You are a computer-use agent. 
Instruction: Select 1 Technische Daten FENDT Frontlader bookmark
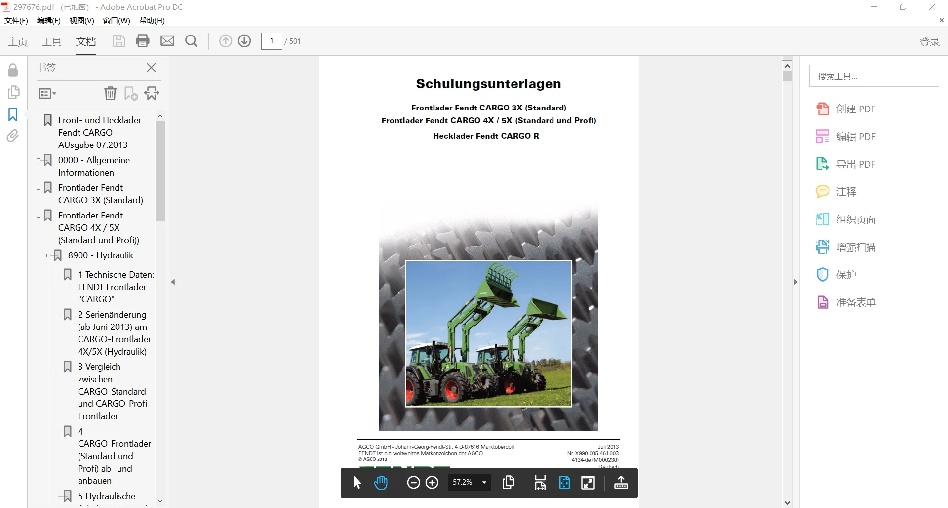pyautogui.click(x=116, y=287)
